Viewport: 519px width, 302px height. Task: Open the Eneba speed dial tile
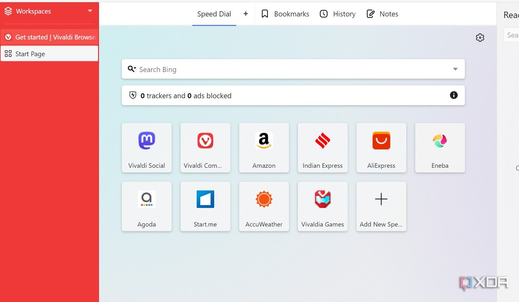point(440,148)
